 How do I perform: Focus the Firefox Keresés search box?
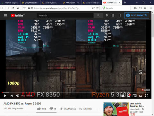[x=116, y=8]
